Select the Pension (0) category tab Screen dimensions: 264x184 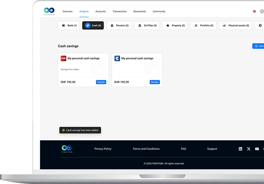[x=119, y=25]
